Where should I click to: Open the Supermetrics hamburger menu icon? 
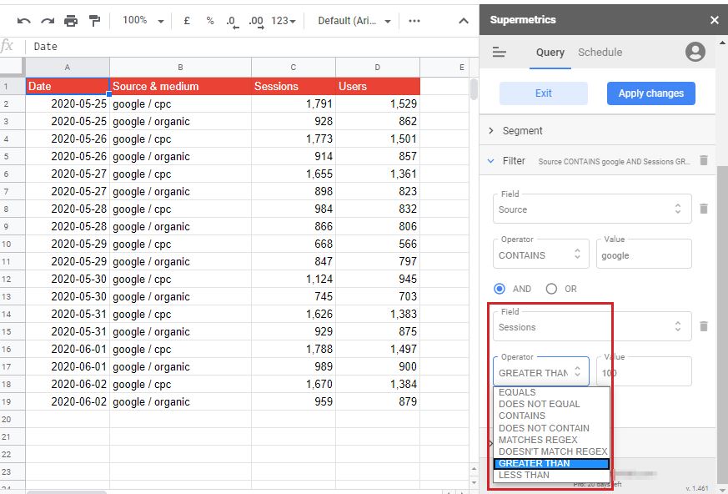pyautogui.click(x=500, y=53)
